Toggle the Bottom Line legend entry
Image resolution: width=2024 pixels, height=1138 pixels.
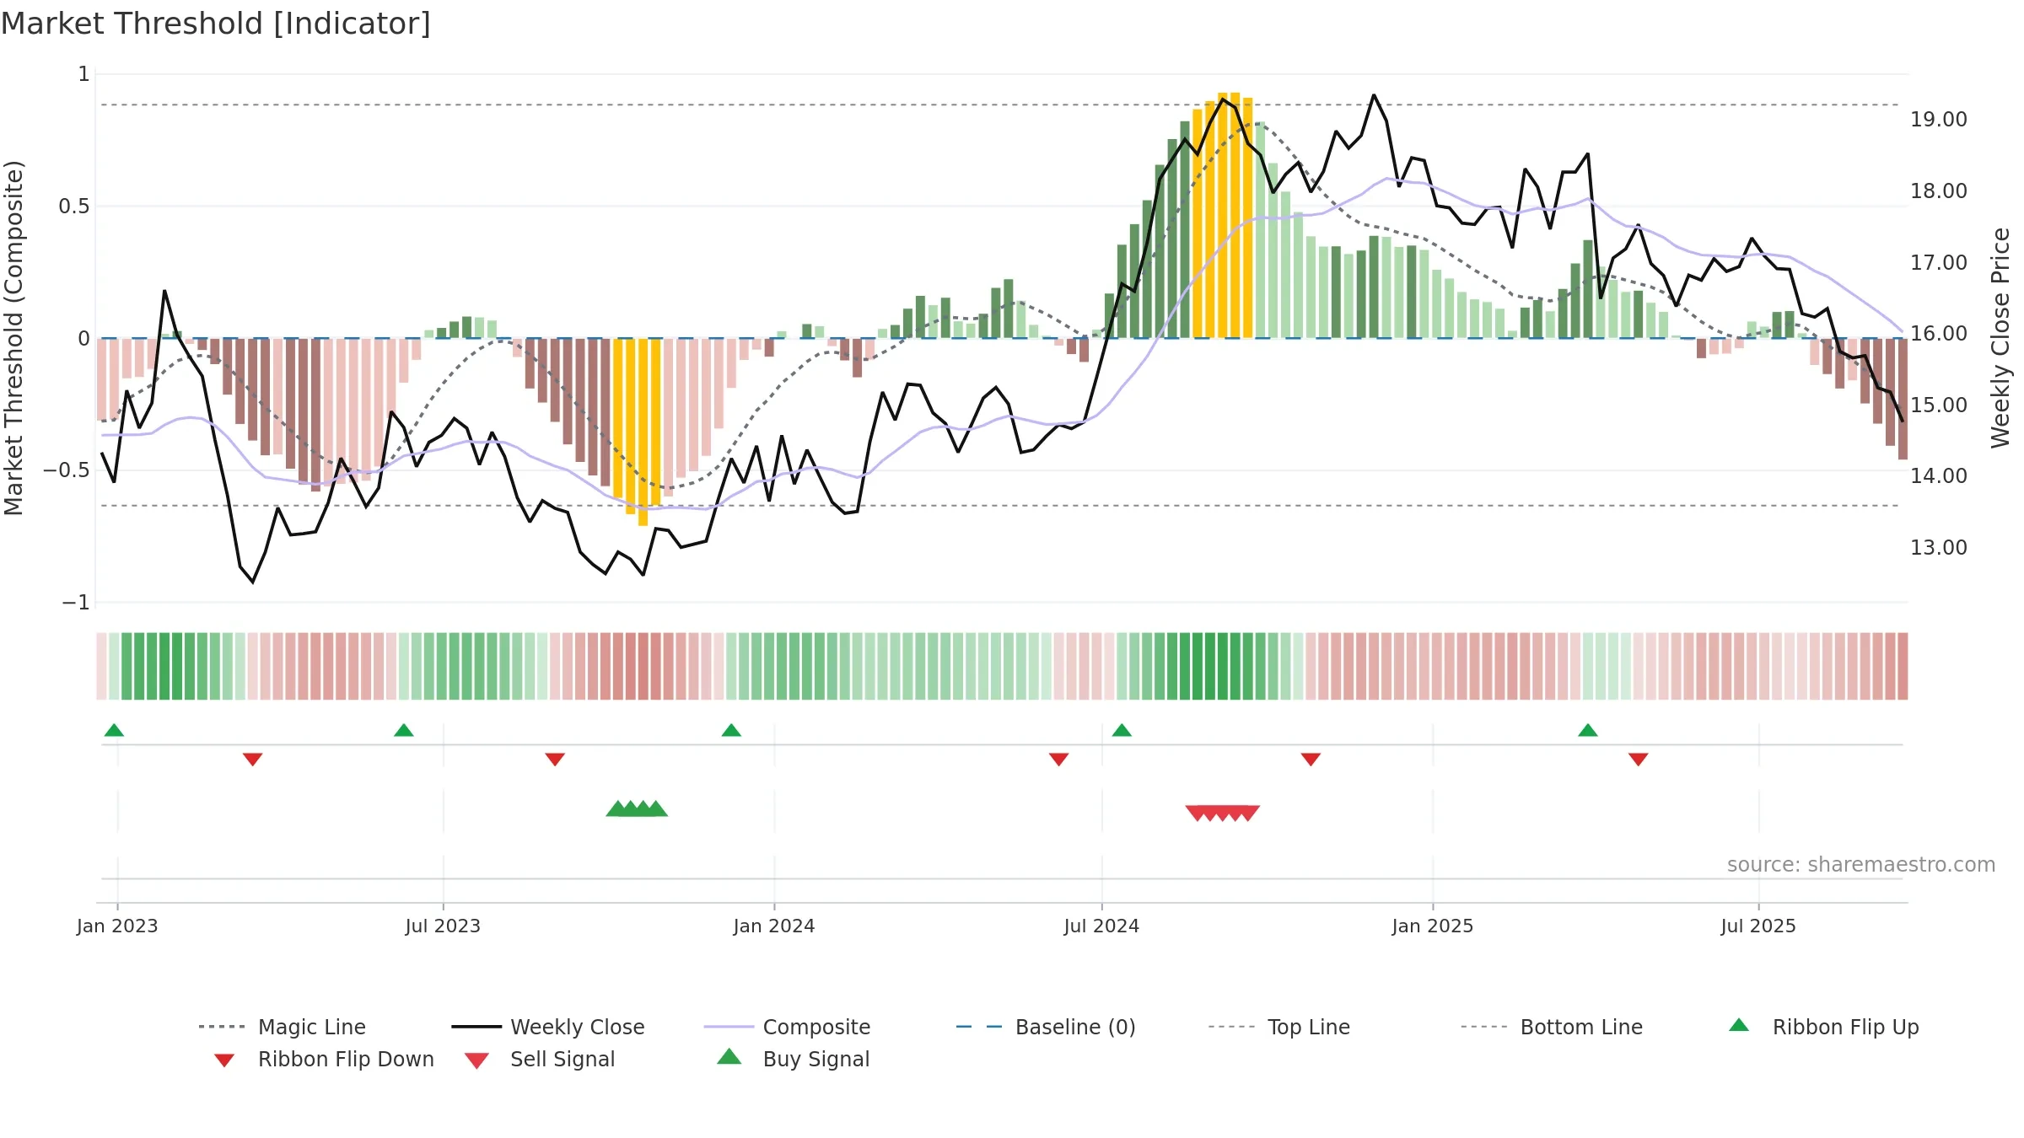pos(1552,1027)
